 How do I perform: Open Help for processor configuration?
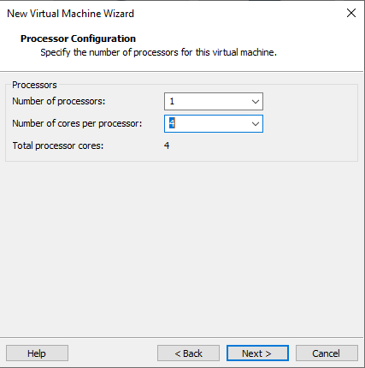coord(37,353)
